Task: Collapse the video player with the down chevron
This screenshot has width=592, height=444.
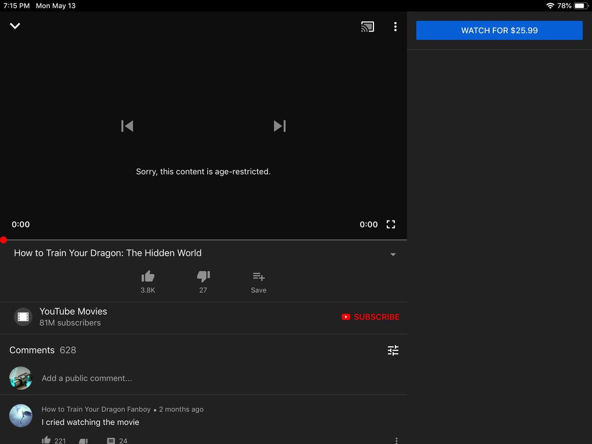Action: click(15, 26)
